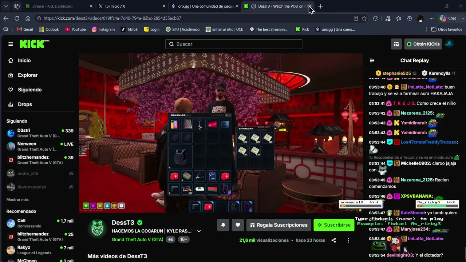The width and height of the screenshot is (466, 262).
Task: Open the user avatar in Kick header
Action: pos(449,44)
